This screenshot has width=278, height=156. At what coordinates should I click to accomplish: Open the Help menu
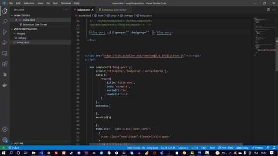pos(76,3)
